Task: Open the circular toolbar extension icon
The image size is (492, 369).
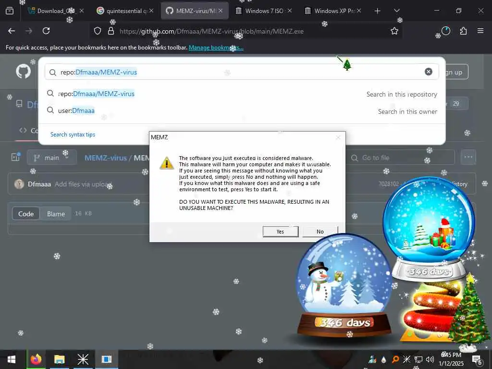Action: (445, 31)
